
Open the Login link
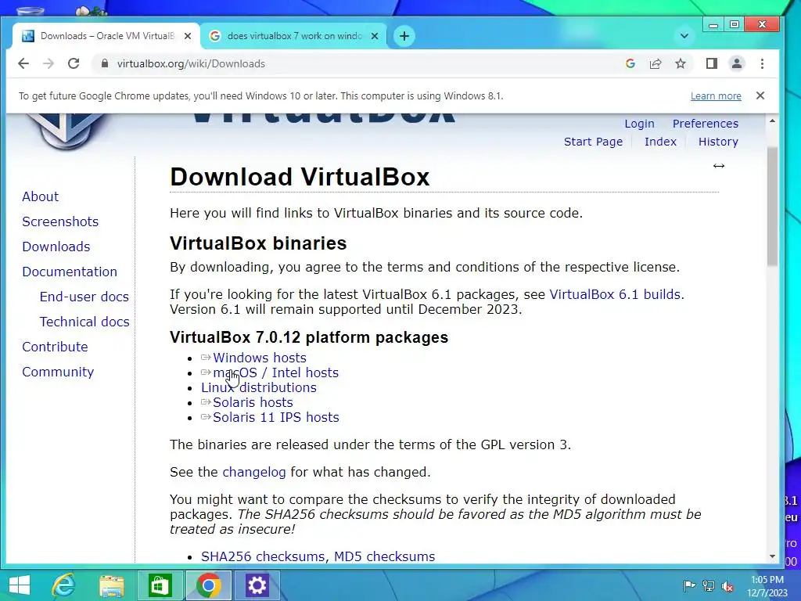pyautogui.click(x=639, y=124)
